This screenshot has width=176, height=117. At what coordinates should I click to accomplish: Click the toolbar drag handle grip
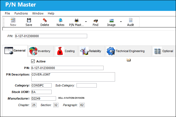[4, 22]
